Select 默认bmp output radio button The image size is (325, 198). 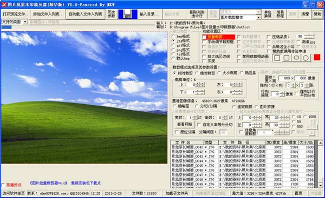(x=173, y=58)
